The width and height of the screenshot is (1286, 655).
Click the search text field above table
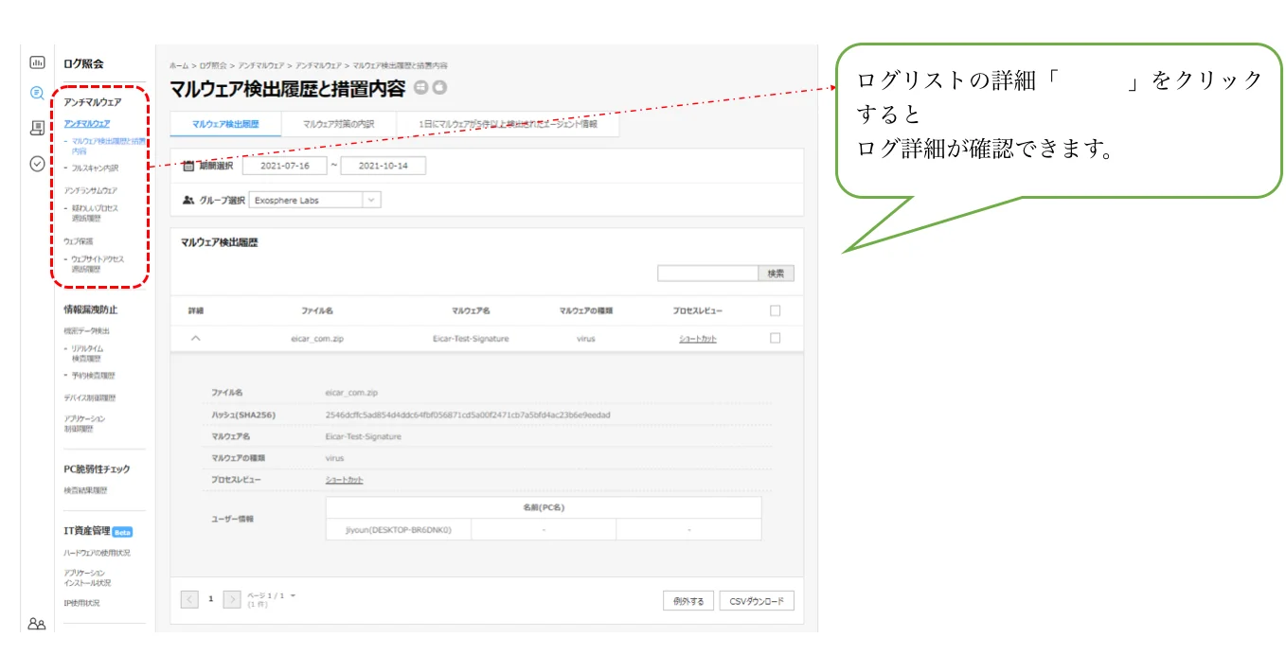[x=707, y=273]
